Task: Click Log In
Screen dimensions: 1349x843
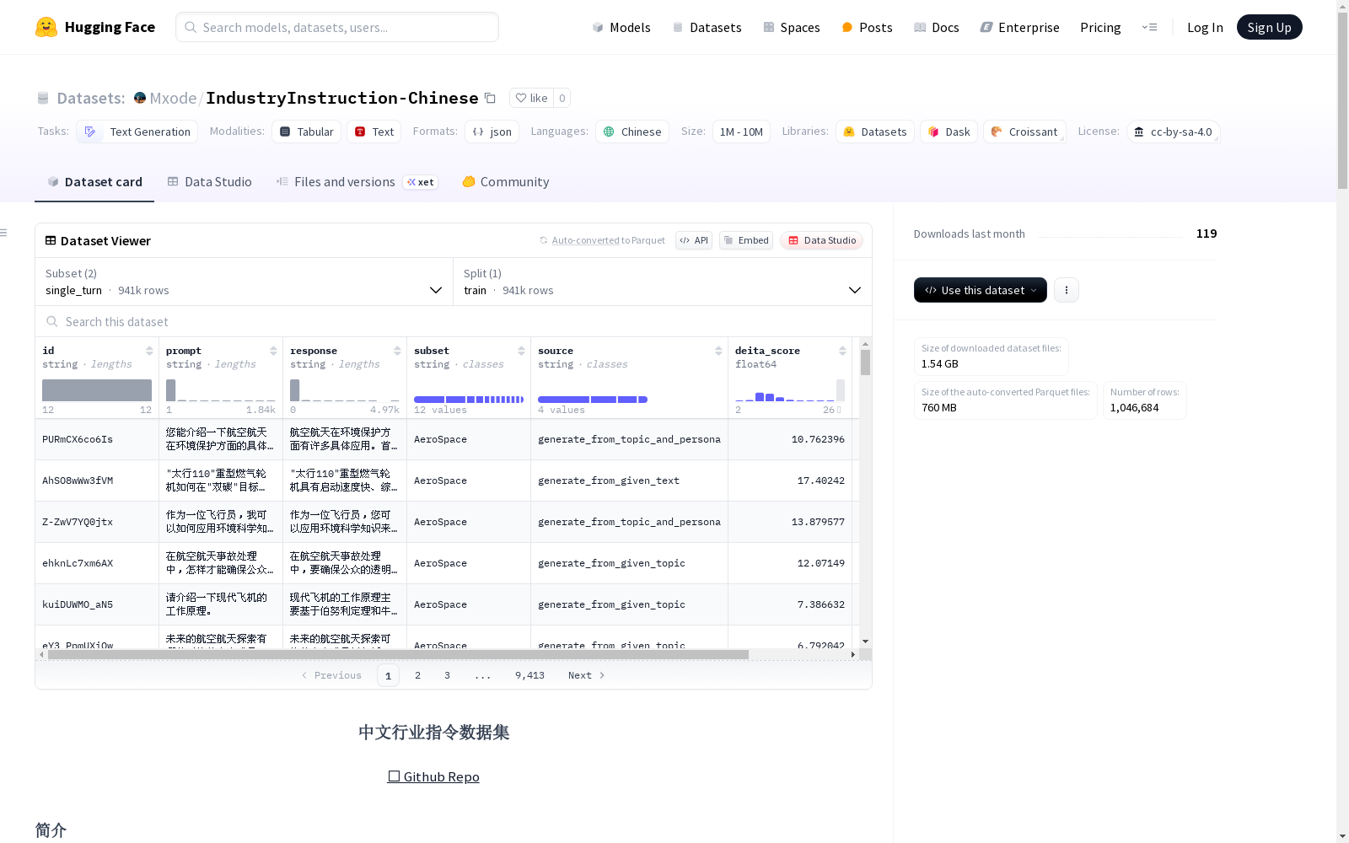Action: [1205, 27]
